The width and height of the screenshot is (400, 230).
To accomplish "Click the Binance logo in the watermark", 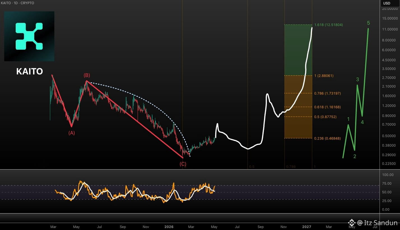I will 352,223.
